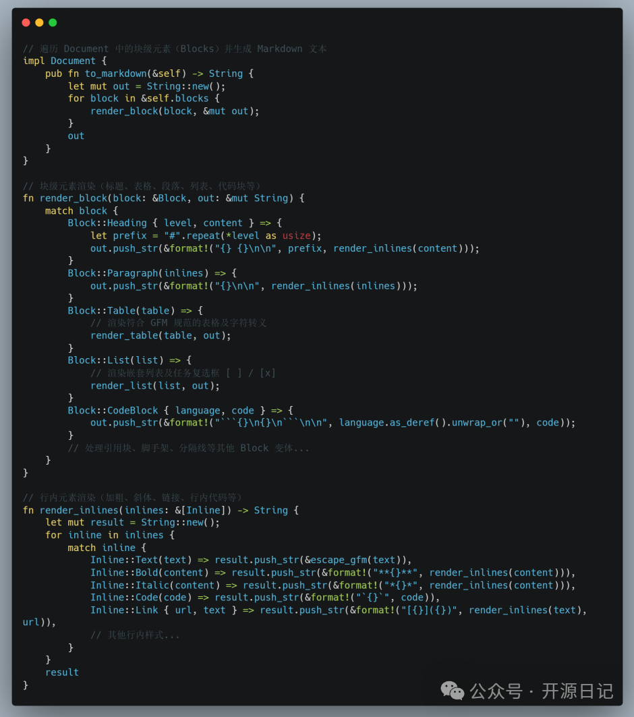Click the push_str line with 'render_inlines(inlines)'

pos(254,286)
